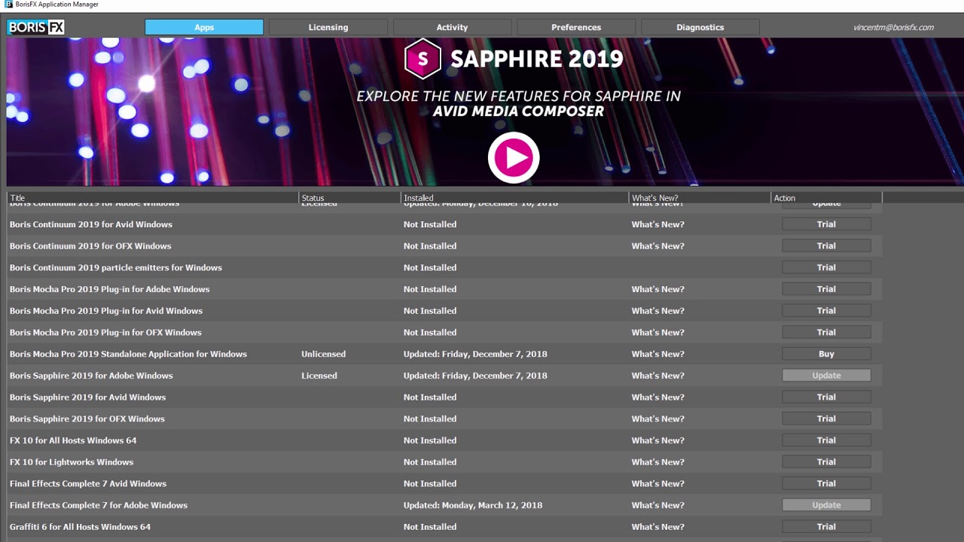
Task: Click the BorisFX app icon in title bar
Action: 8,5
